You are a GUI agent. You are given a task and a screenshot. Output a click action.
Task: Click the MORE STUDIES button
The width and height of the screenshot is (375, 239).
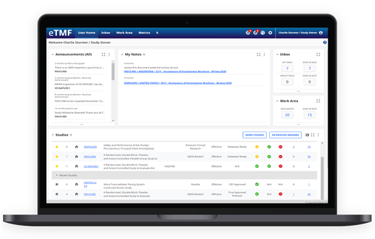point(254,135)
